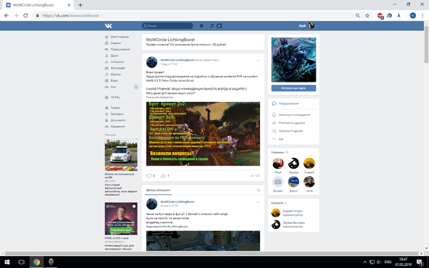This screenshot has height=268, width=429.
Task: Open Повідомлення in left sidebar
Action: (x=120, y=49)
